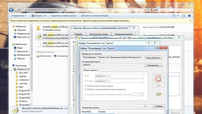
Task: Click the Размещение button
Action: click(154, 65)
